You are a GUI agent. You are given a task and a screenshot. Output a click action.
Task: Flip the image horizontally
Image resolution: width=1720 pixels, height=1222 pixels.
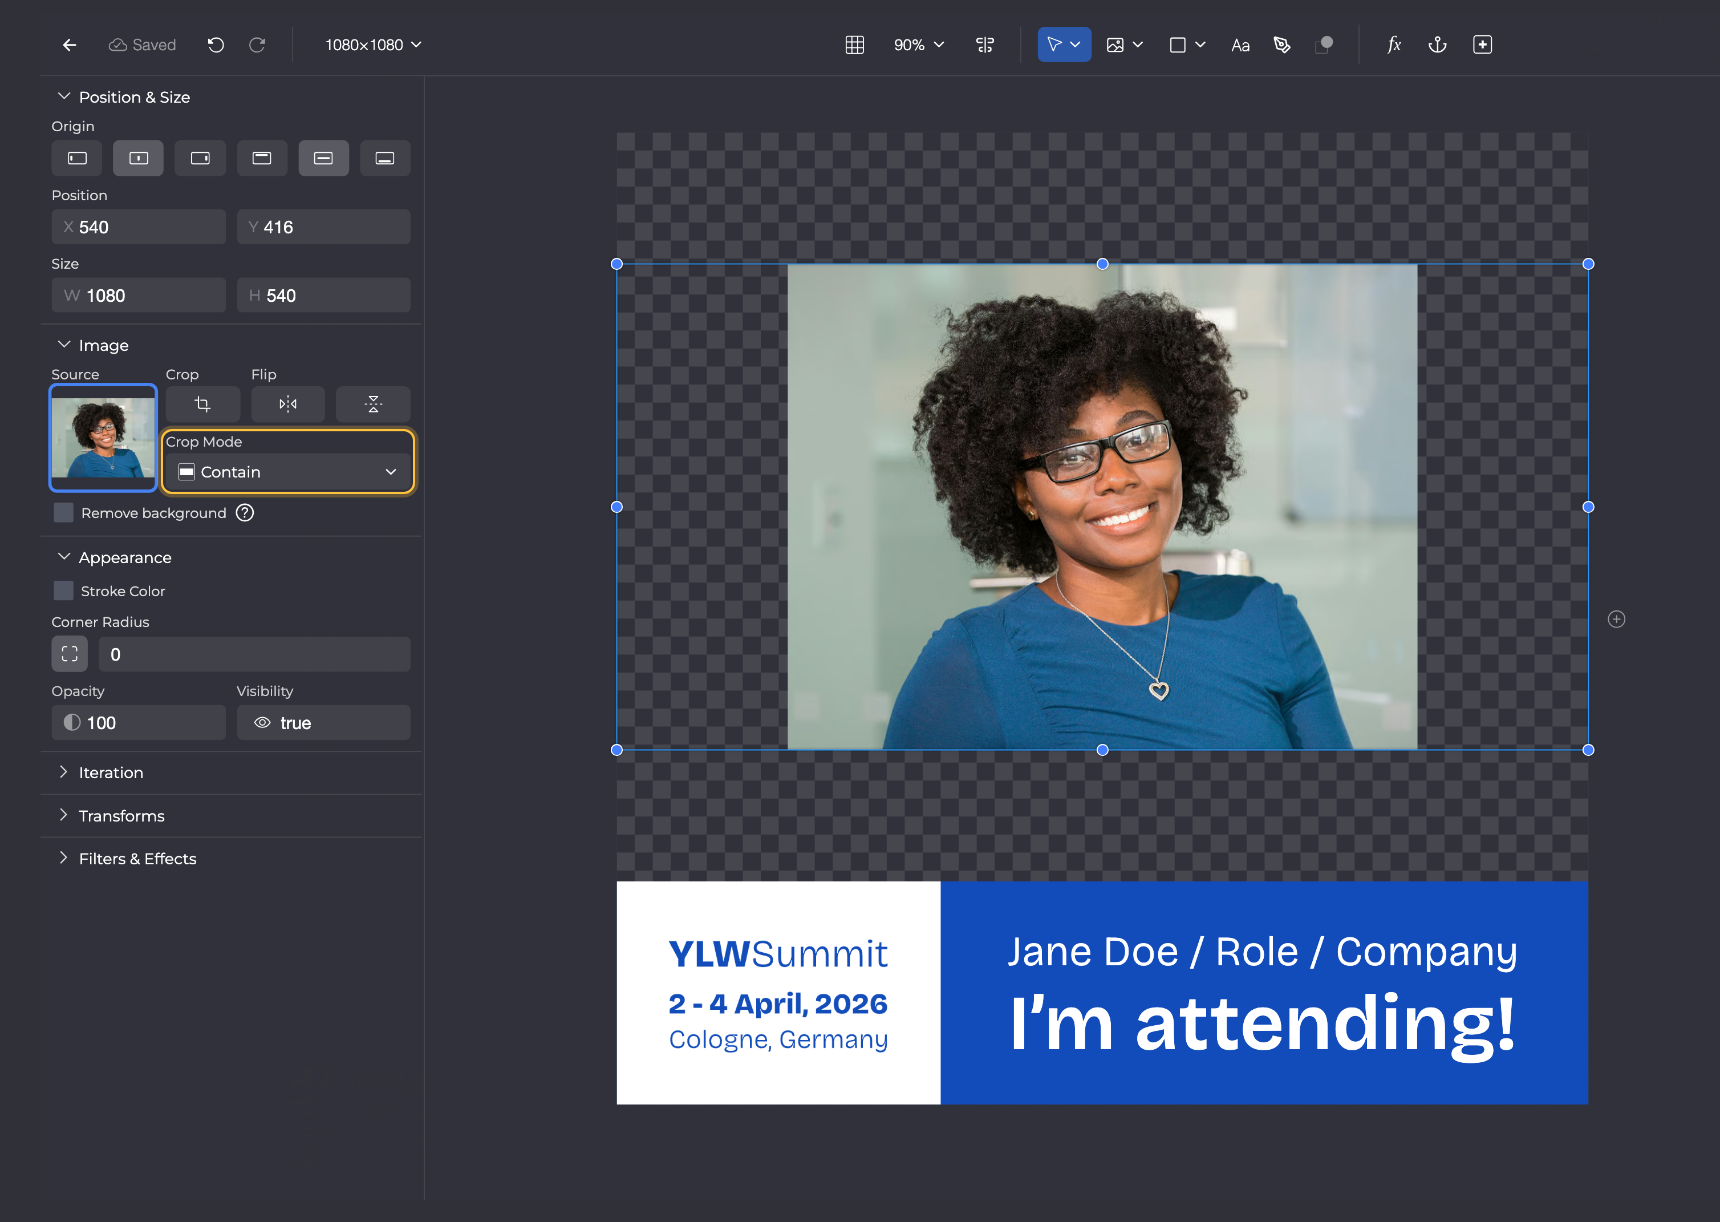tap(288, 404)
